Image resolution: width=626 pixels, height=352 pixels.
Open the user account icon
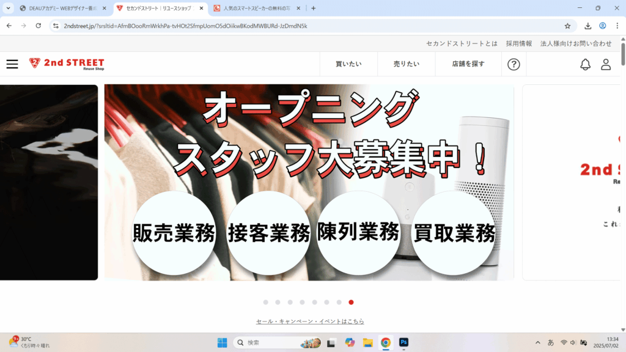[606, 64]
